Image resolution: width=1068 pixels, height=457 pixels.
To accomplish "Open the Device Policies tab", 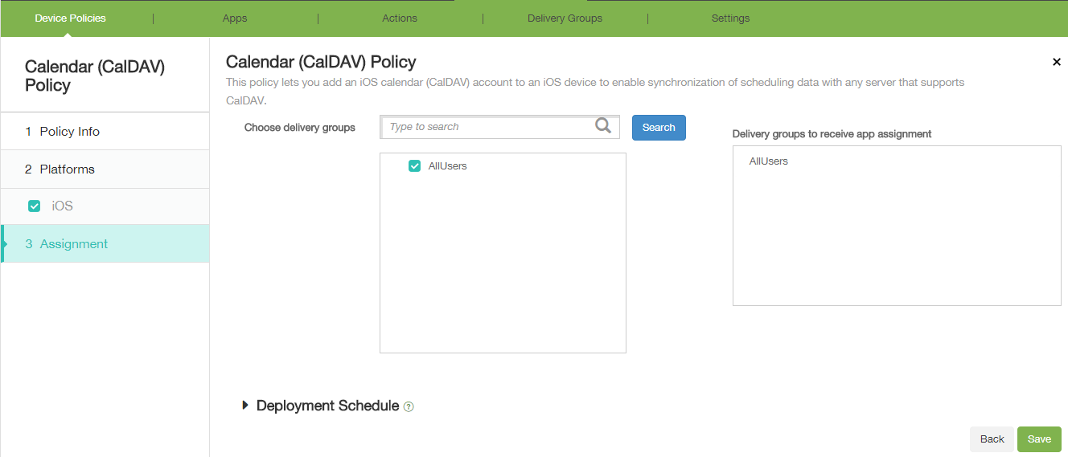I will [x=70, y=18].
